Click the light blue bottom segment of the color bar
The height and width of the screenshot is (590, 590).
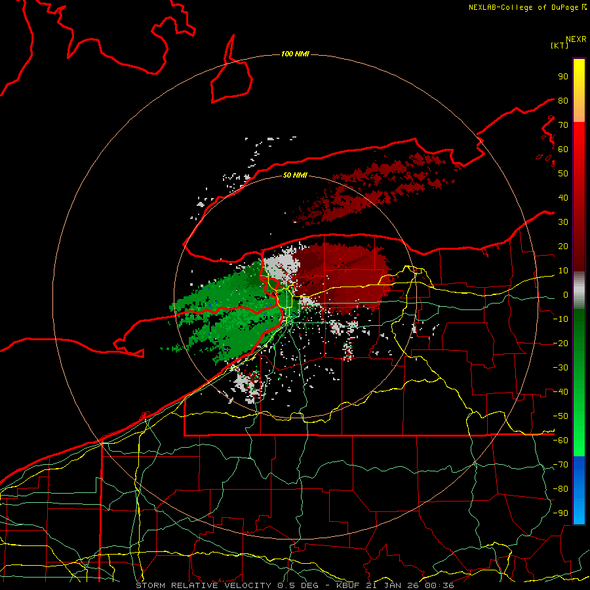pos(579,512)
